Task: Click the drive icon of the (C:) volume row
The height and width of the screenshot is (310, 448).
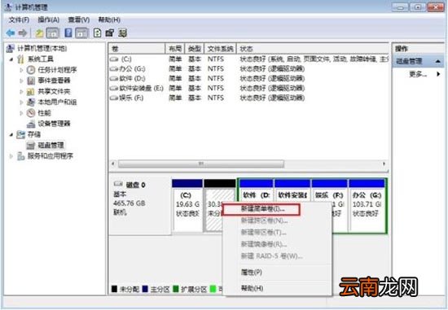Action: (x=114, y=59)
